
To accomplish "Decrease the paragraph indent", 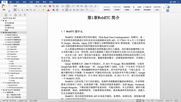I will pos(78,6).
